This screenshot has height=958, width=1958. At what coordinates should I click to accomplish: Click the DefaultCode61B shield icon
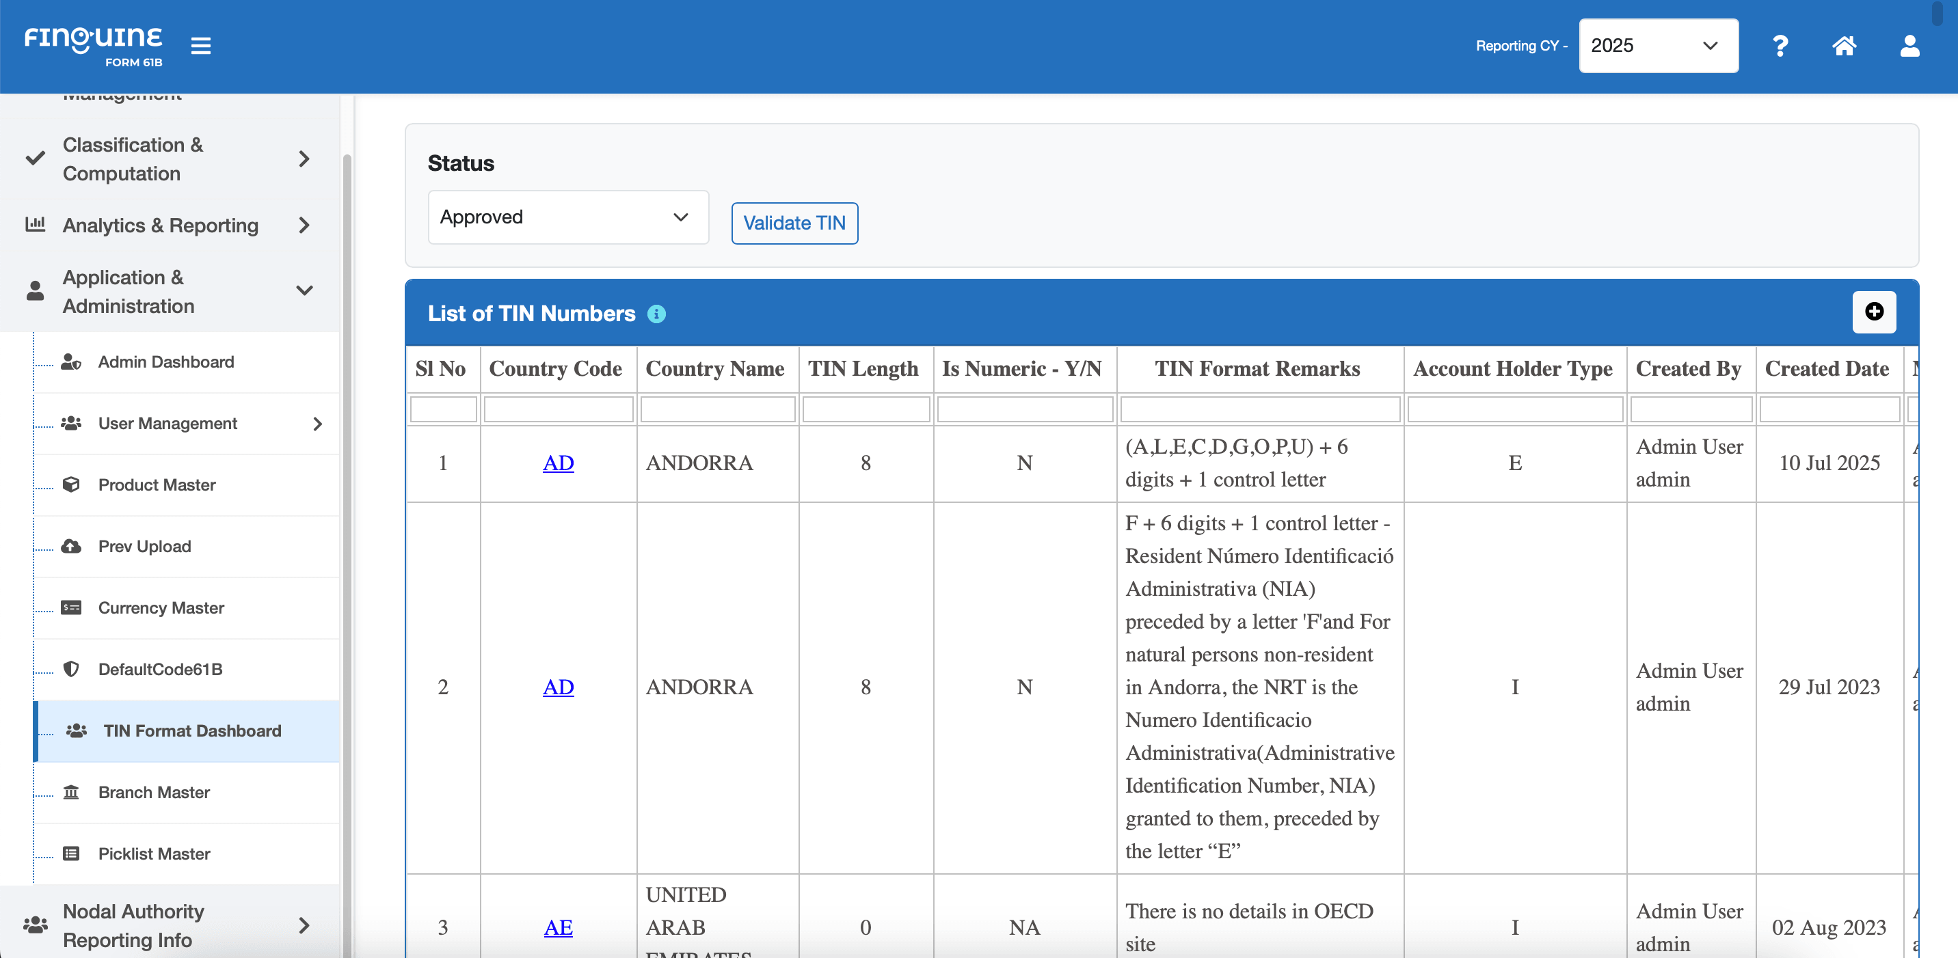pyautogui.click(x=72, y=670)
